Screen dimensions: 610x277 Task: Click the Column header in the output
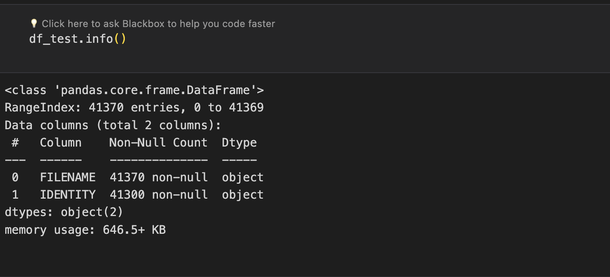61,143
